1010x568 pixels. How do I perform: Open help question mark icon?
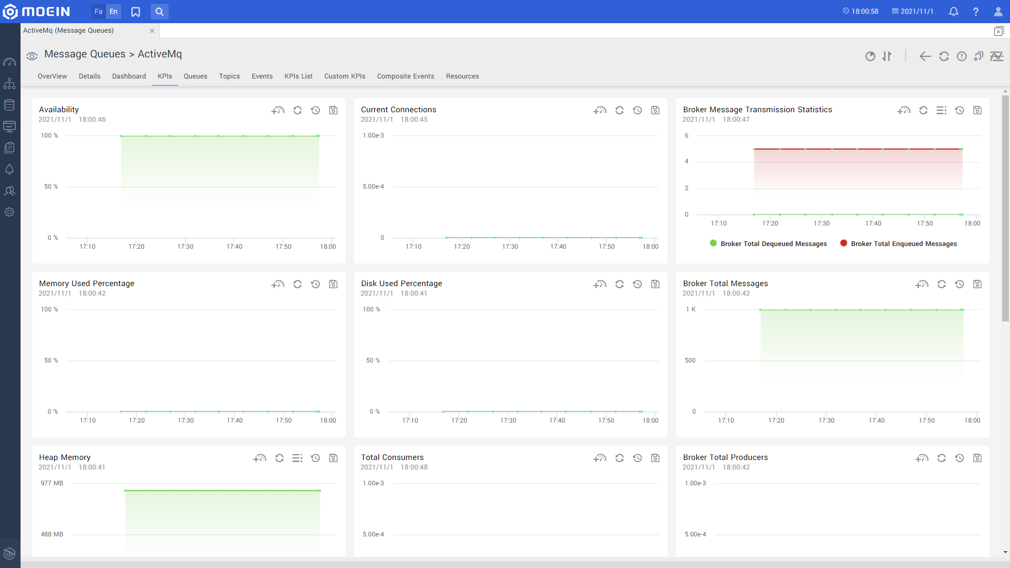pos(976,12)
